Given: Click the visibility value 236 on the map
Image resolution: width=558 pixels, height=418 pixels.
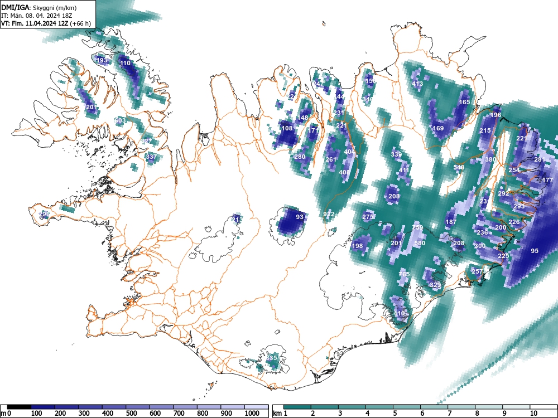Looking at the screenshot, I should (483, 233).
